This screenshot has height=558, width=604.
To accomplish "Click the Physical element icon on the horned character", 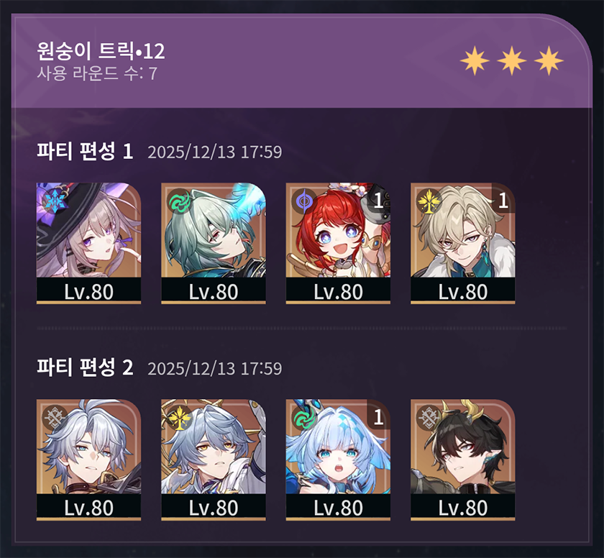I will [x=429, y=417].
